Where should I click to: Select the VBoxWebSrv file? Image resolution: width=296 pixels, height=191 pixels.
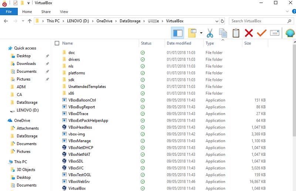(79, 181)
